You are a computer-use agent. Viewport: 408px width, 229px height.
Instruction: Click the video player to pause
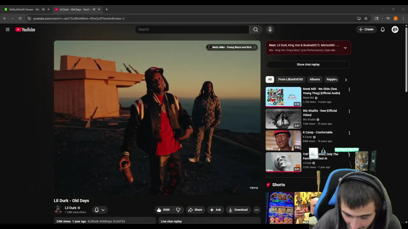coord(157,117)
